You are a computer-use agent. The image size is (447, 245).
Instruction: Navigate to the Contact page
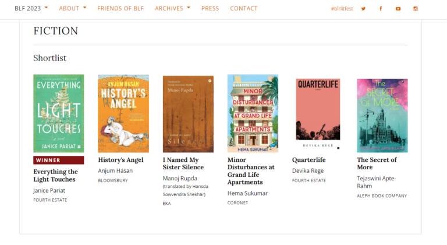point(244,8)
